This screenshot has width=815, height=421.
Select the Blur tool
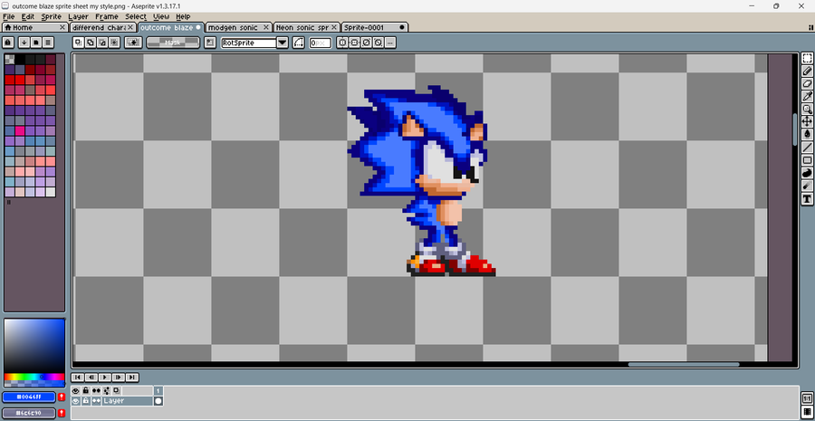[x=807, y=186]
